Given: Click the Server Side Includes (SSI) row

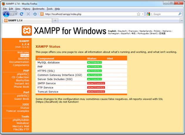Looking at the screenshot, I should (x=81, y=79).
